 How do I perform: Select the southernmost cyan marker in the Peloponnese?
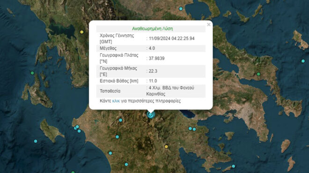coord(126,164)
